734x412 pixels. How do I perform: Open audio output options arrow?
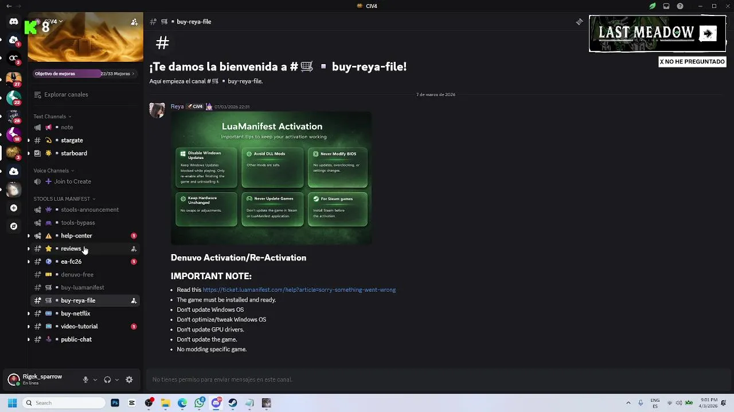pos(117,379)
